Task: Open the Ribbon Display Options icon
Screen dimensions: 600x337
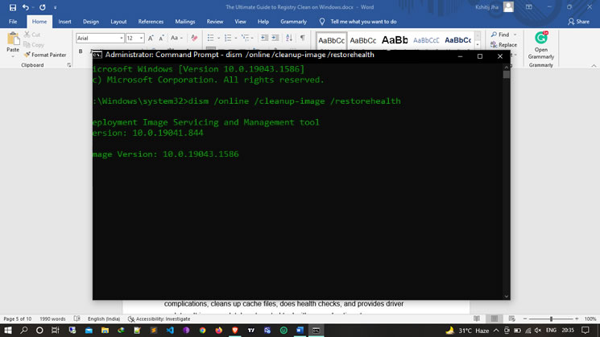Action: pos(529,7)
